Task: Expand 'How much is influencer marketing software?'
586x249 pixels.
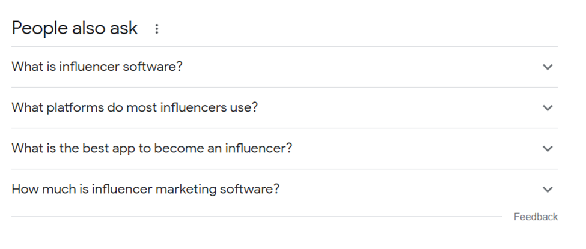Action: pos(145,189)
